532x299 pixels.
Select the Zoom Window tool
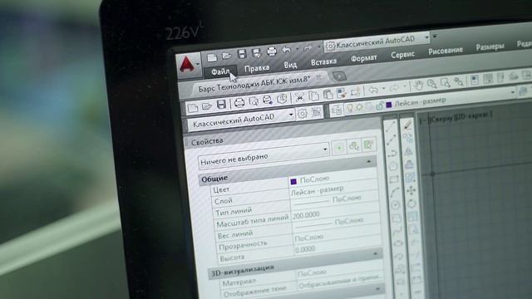(445, 82)
